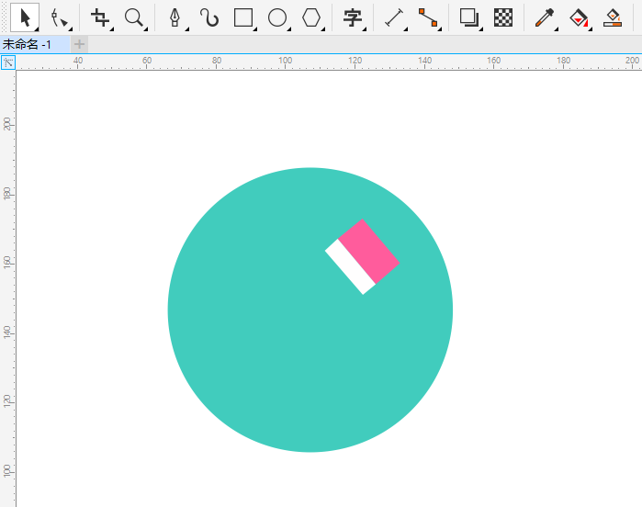642x507 pixels.
Task: Select the Shape edit tool
Action: [x=60, y=18]
